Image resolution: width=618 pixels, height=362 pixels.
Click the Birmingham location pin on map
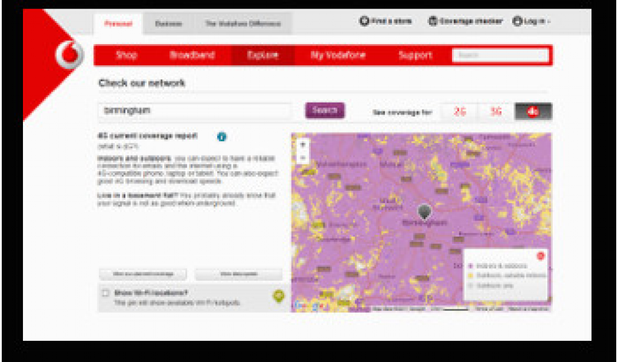tap(424, 212)
